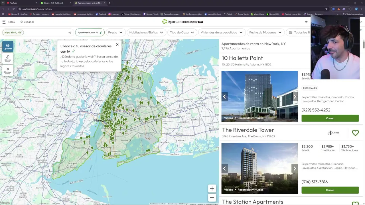The height and width of the screenshot is (205, 365).
Task: Call (914) 313-3816 phone link
Action: pos(315,182)
